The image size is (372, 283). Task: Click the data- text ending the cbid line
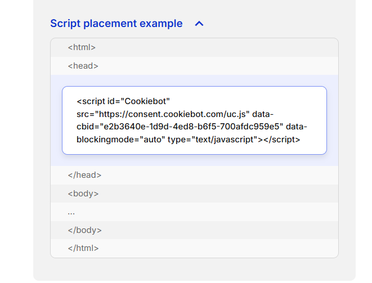297,127
